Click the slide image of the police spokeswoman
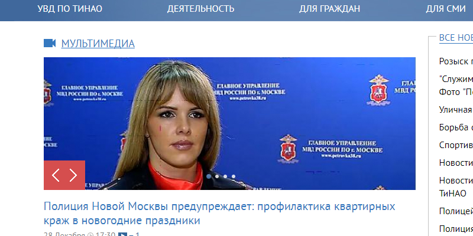The width and height of the screenshot is (473, 236). point(229,123)
